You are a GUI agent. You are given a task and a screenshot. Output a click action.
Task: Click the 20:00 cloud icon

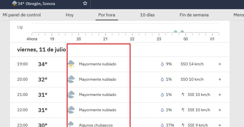(71, 79)
